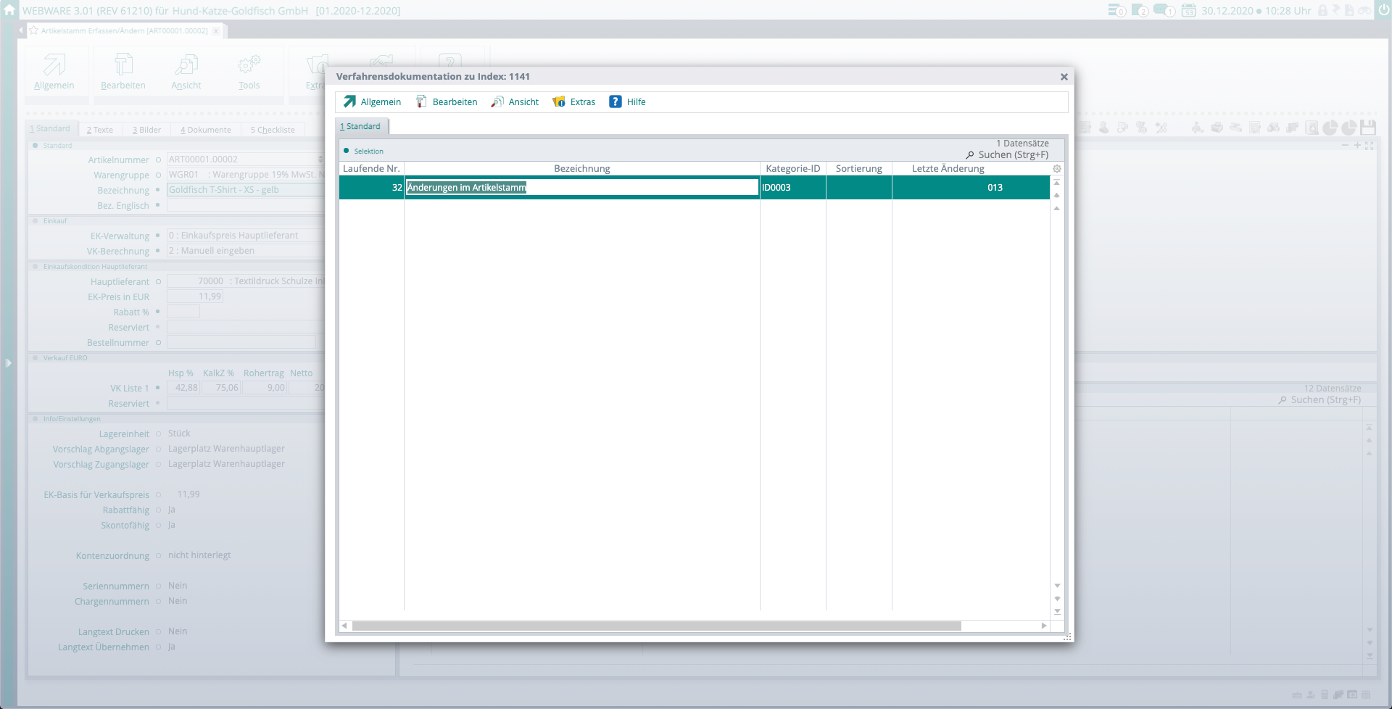Click the Änderungen im Artikelstamm text field
Image resolution: width=1392 pixels, height=709 pixels.
581,188
